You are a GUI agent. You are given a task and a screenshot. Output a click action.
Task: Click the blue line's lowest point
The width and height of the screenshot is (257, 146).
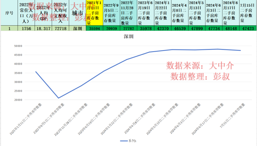tap(58, 98)
